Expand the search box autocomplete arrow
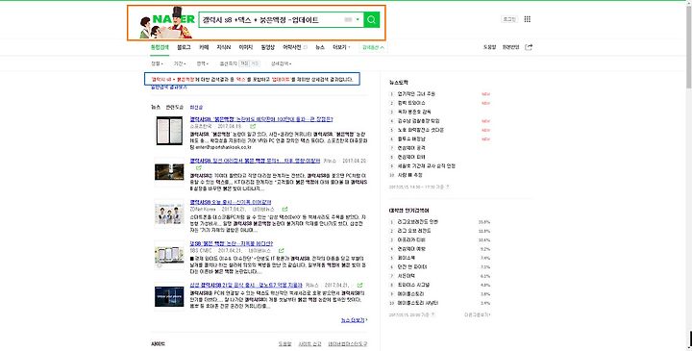The height and width of the screenshot is (351, 692). [x=358, y=20]
